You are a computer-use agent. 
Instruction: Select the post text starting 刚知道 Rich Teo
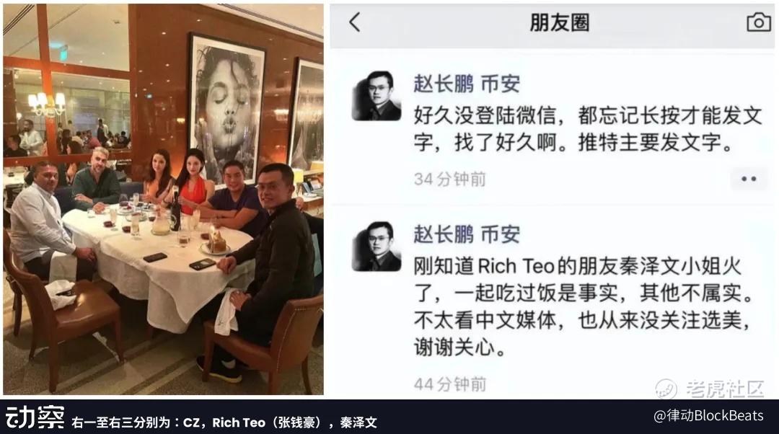tap(584, 307)
